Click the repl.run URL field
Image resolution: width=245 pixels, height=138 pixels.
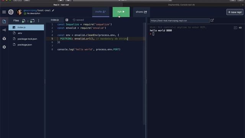pos(180,20)
